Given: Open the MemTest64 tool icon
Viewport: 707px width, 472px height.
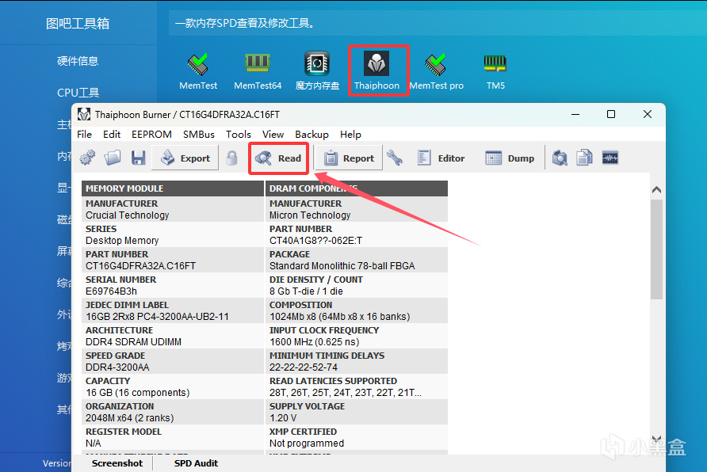Looking at the screenshot, I should 258,71.
